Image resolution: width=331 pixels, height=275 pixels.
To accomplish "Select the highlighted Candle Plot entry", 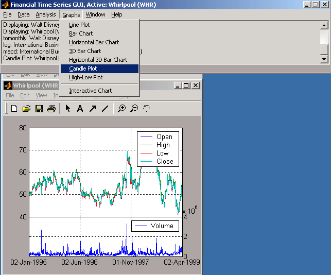I will coord(99,68).
